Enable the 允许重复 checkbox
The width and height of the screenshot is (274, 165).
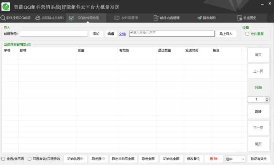pyautogui.click(x=247, y=34)
